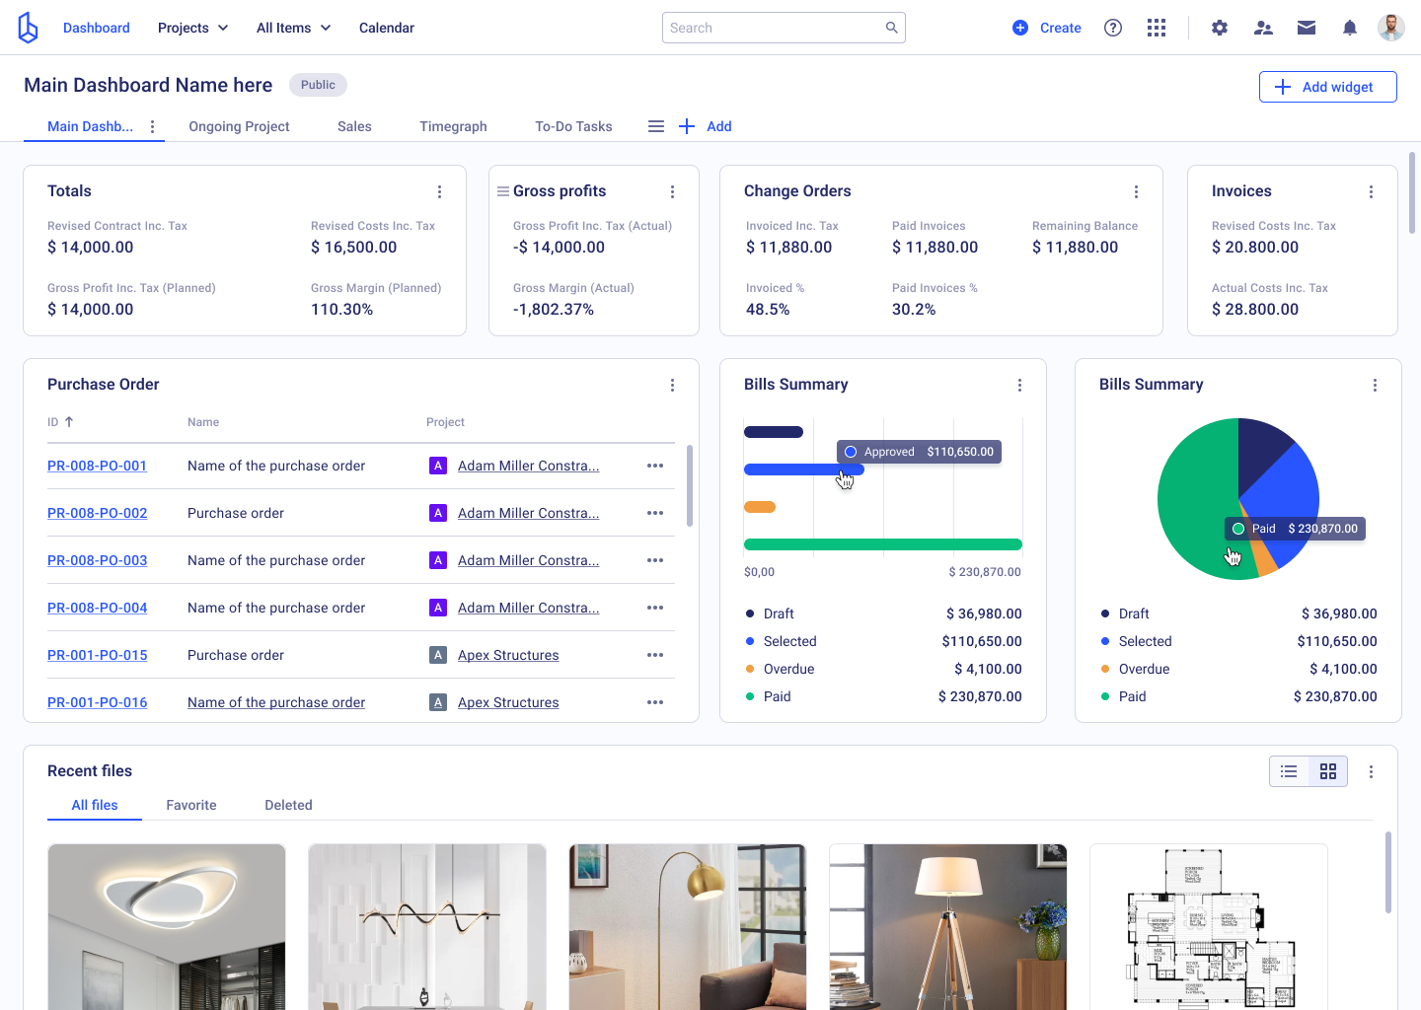1421x1010 pixels.
Task: Open the notifications bell icon
Action: [x=1350, y=28]
